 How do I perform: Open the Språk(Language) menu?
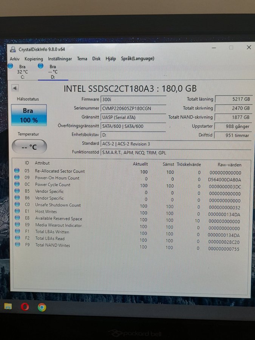[x=138, y=59]
